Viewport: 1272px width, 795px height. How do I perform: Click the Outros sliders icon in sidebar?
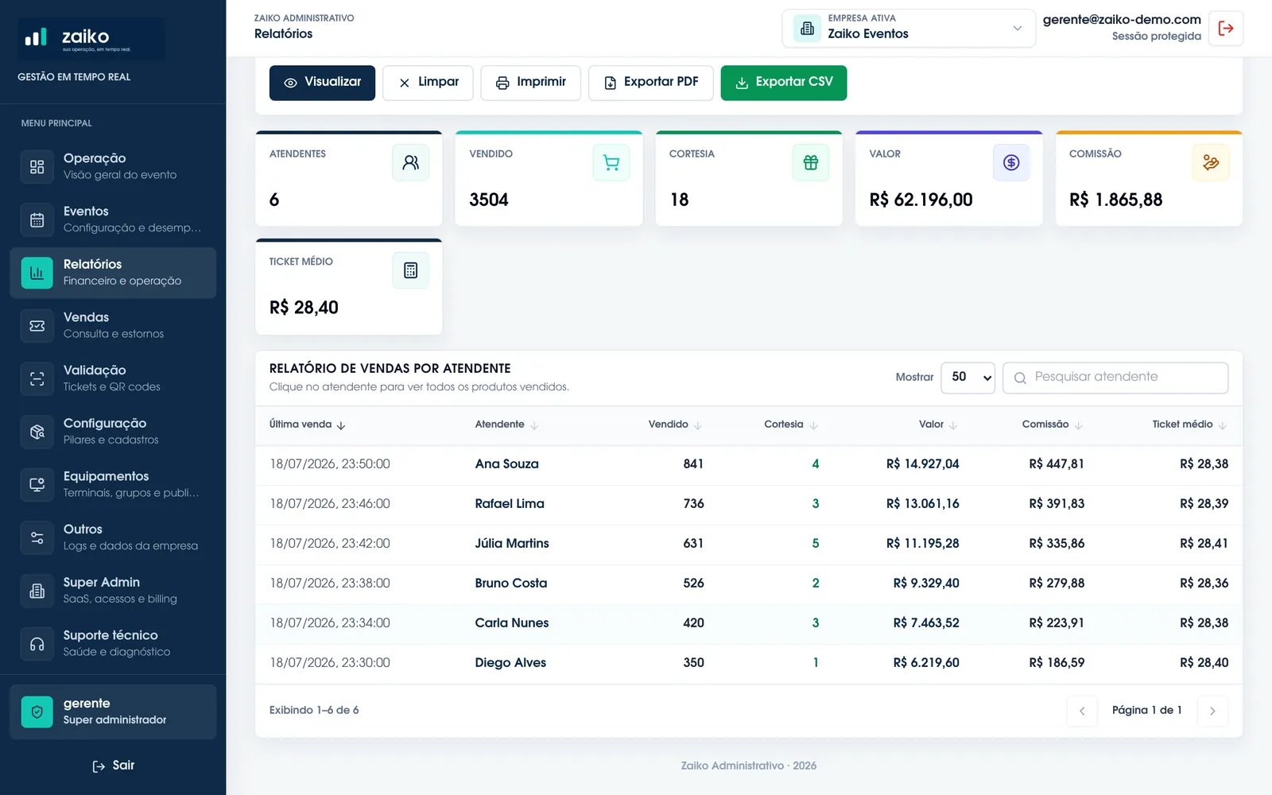tap(37, 538)
